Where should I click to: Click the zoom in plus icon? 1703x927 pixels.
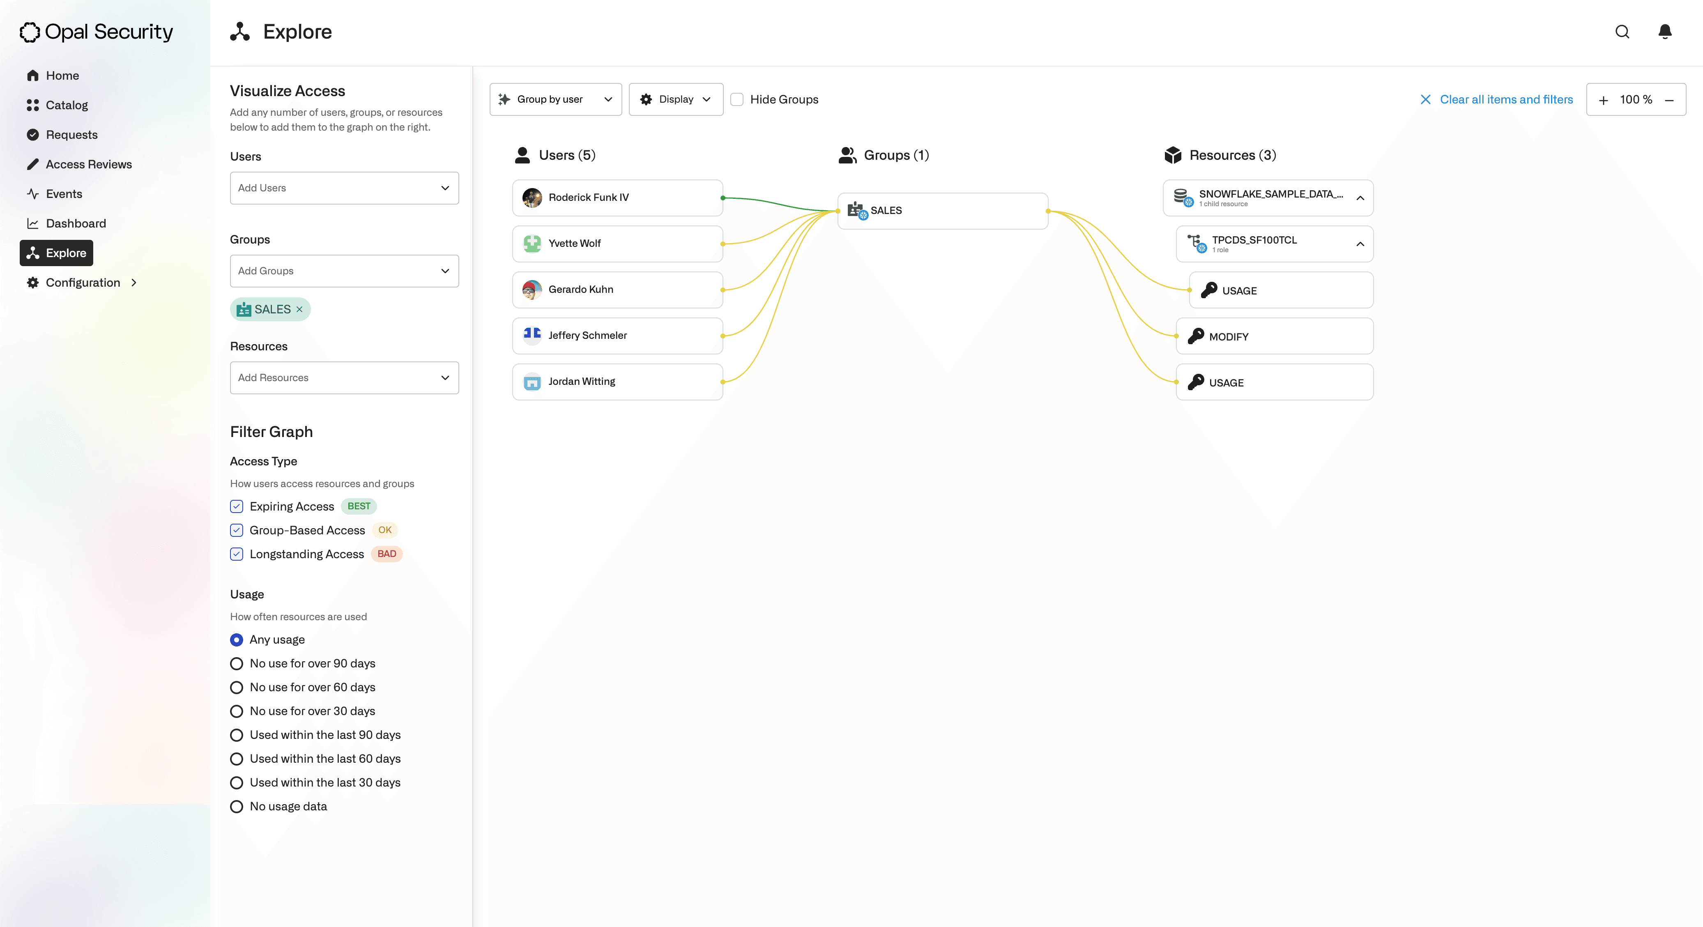[x=1603, y=100]
